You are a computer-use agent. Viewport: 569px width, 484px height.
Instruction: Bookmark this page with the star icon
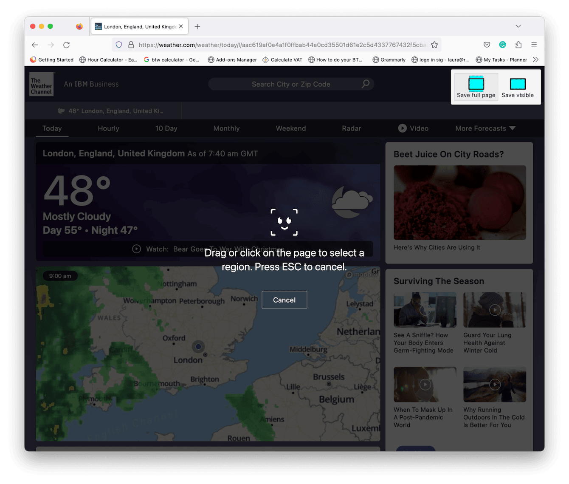click(434, 45)
